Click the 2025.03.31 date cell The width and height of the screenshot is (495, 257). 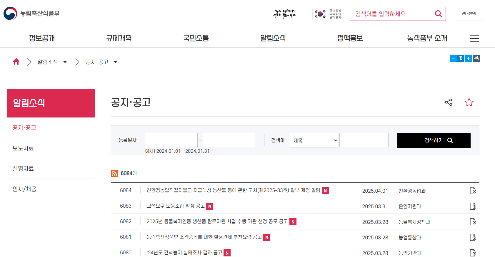point(375,206)
